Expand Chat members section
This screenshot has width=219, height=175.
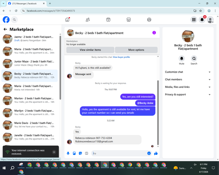click(x=188, y=80)
